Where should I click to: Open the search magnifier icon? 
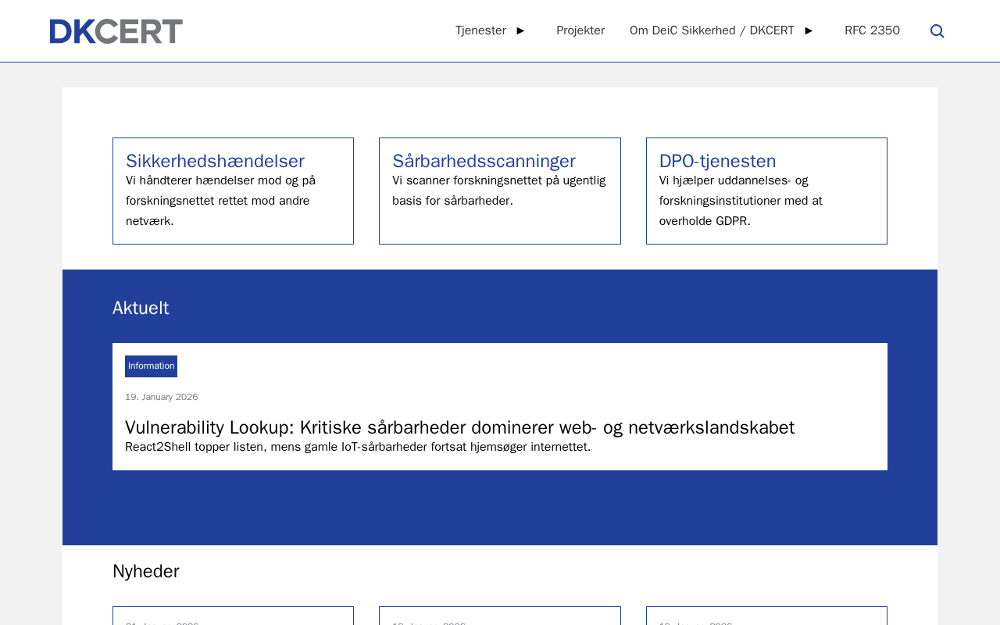pos(937,31)
